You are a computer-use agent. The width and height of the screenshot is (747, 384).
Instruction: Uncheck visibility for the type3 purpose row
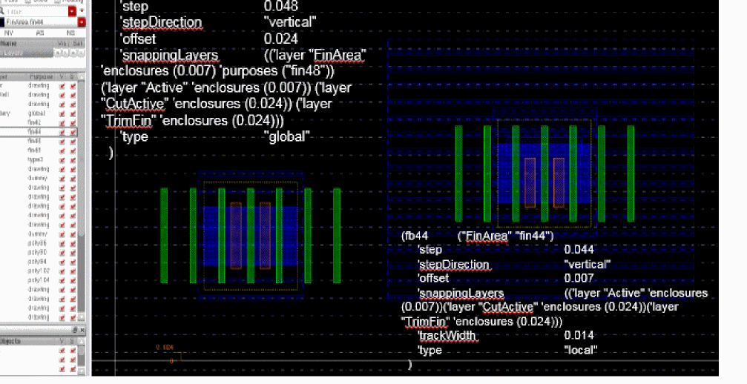click(62, 160)
